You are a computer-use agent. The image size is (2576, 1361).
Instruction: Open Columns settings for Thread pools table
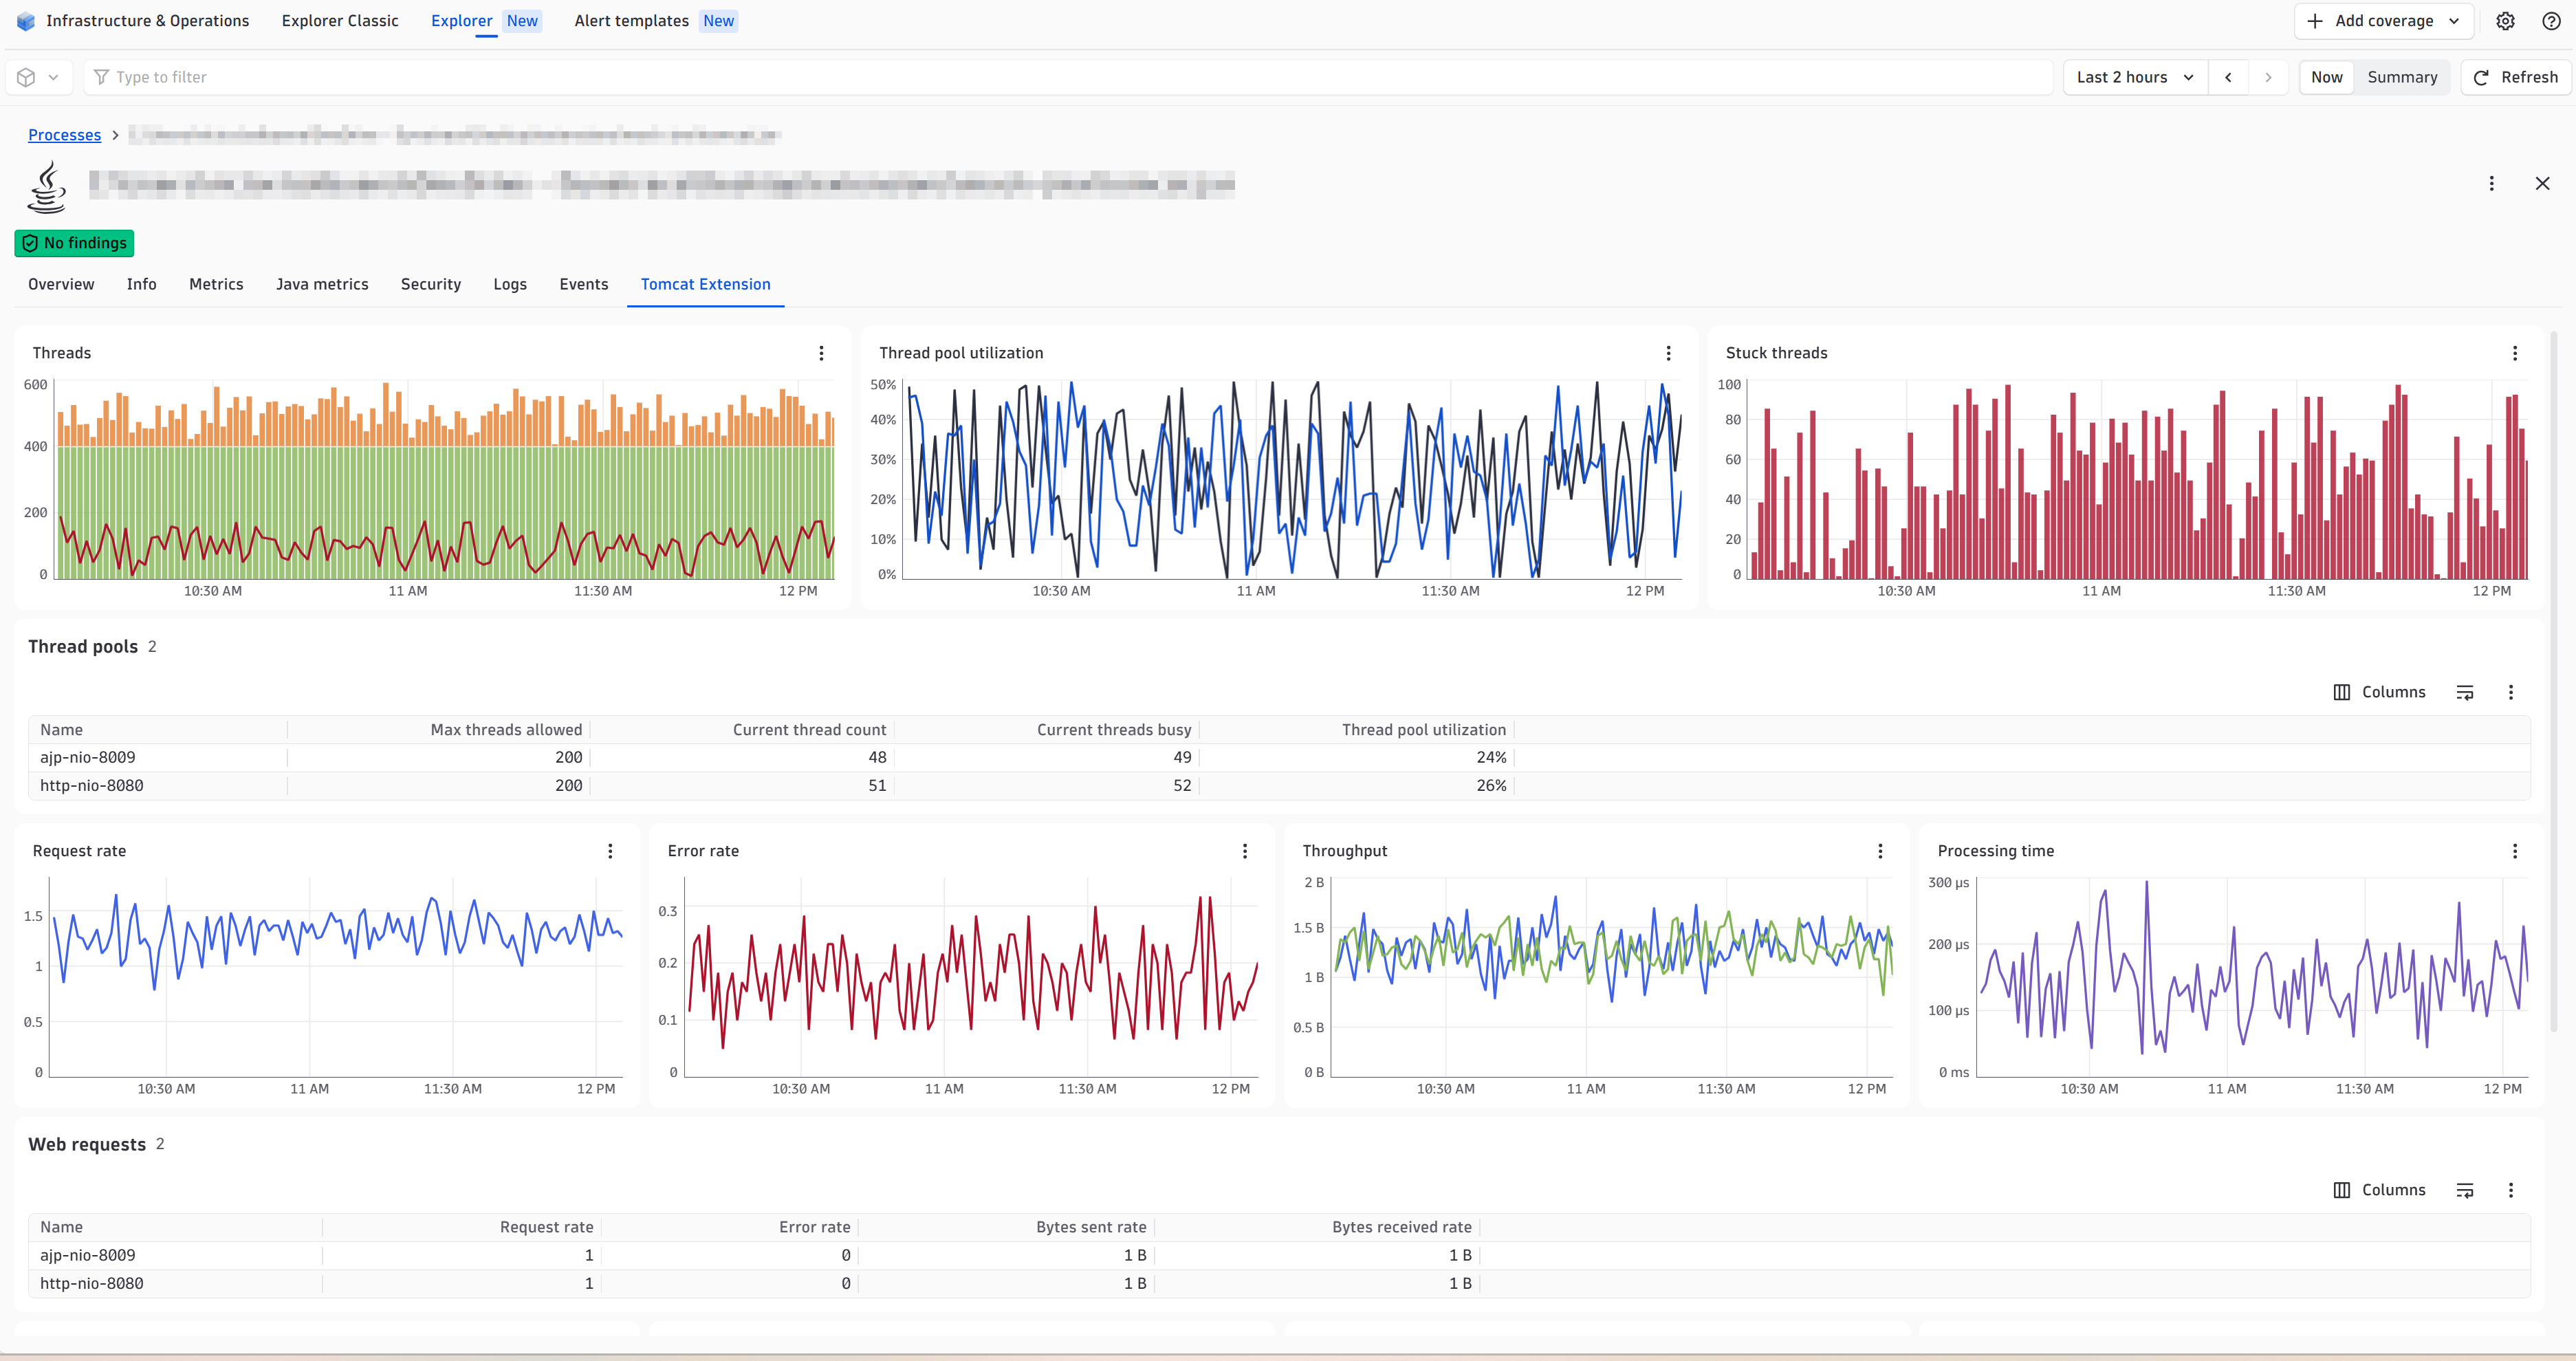tap(2379, 692)
